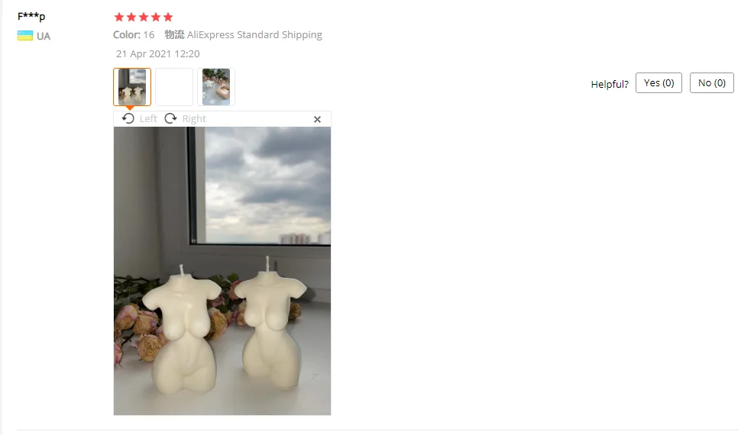Rotate the photo left with the counterclockwise arrow icon
Viewport: 754px width, 435px height.
point(128,118)
